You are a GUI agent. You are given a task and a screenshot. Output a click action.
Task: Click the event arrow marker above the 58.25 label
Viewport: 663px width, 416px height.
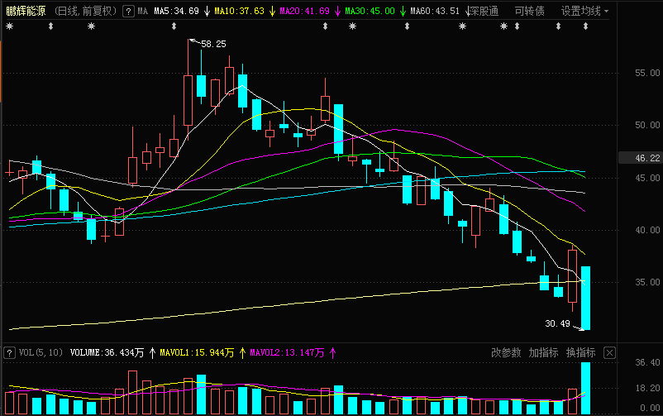tap(176, 26)
